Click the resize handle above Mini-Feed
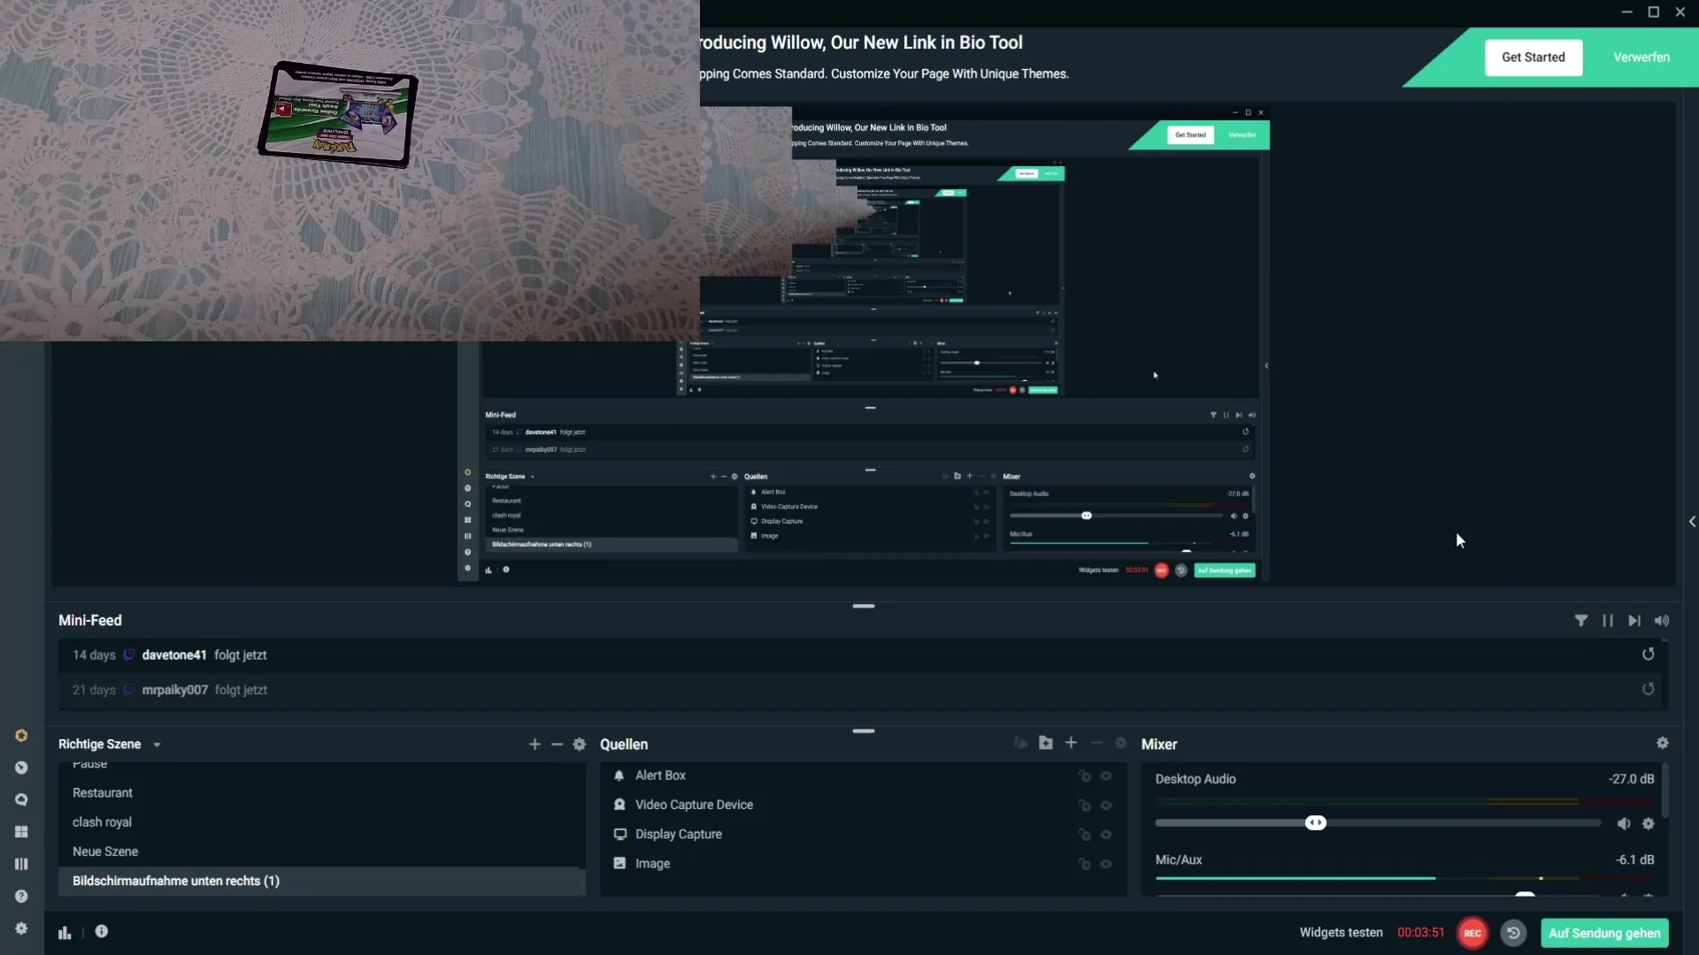Screen dimensions: 1699x955 click(864, 606)
